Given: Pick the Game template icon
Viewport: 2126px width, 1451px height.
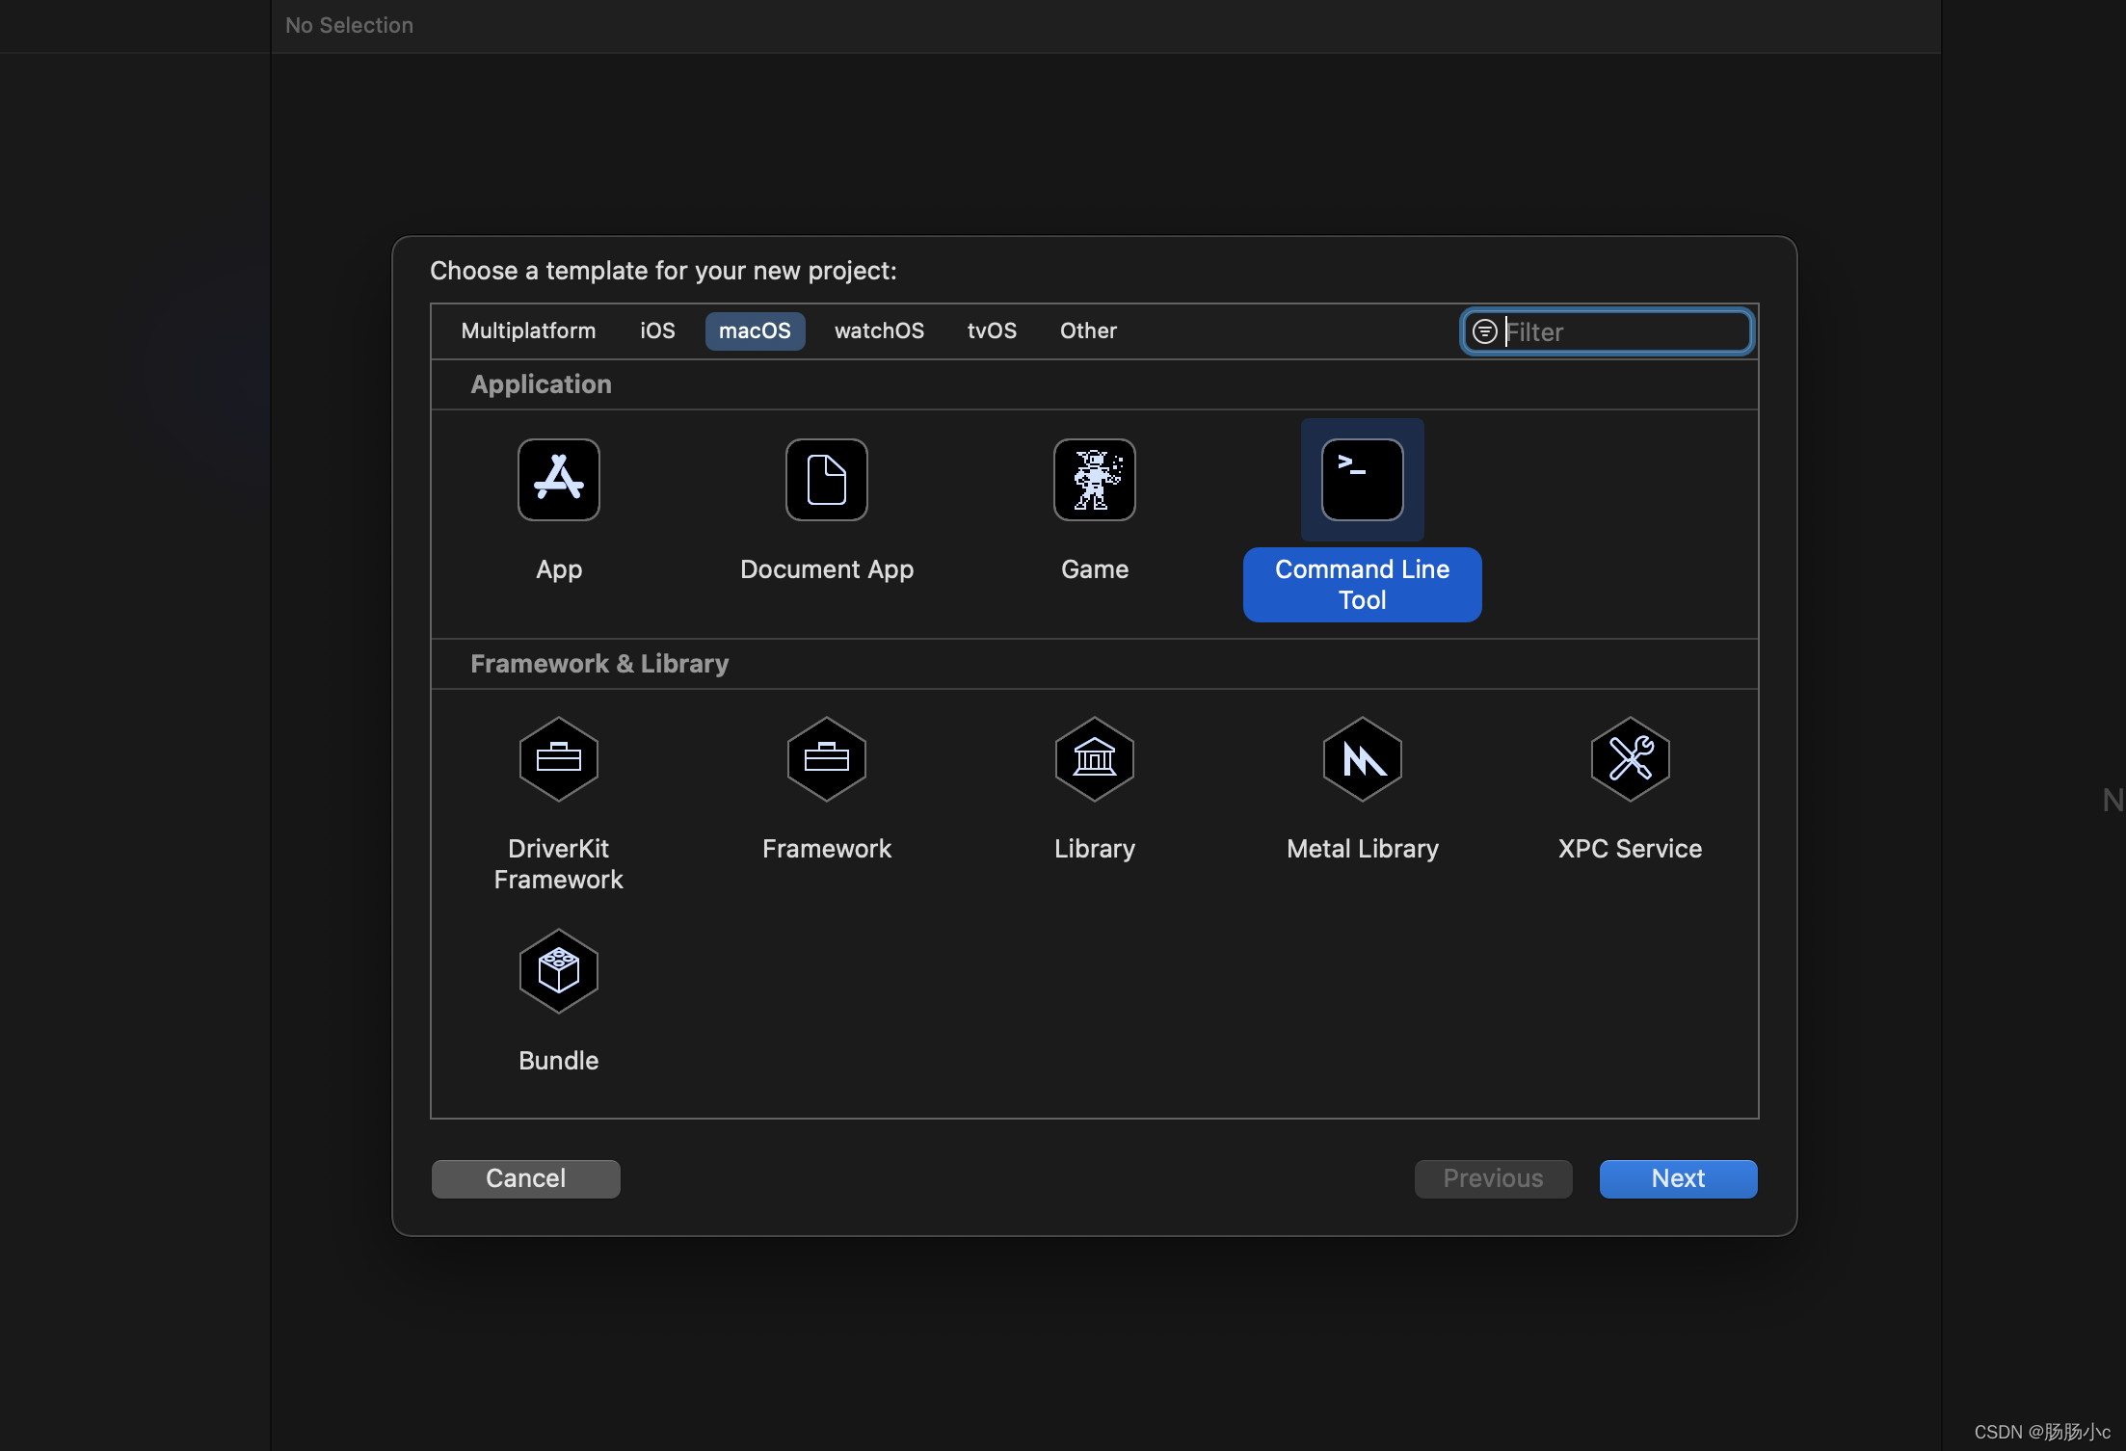Looking at the screenshot, I should (1095, 480).
